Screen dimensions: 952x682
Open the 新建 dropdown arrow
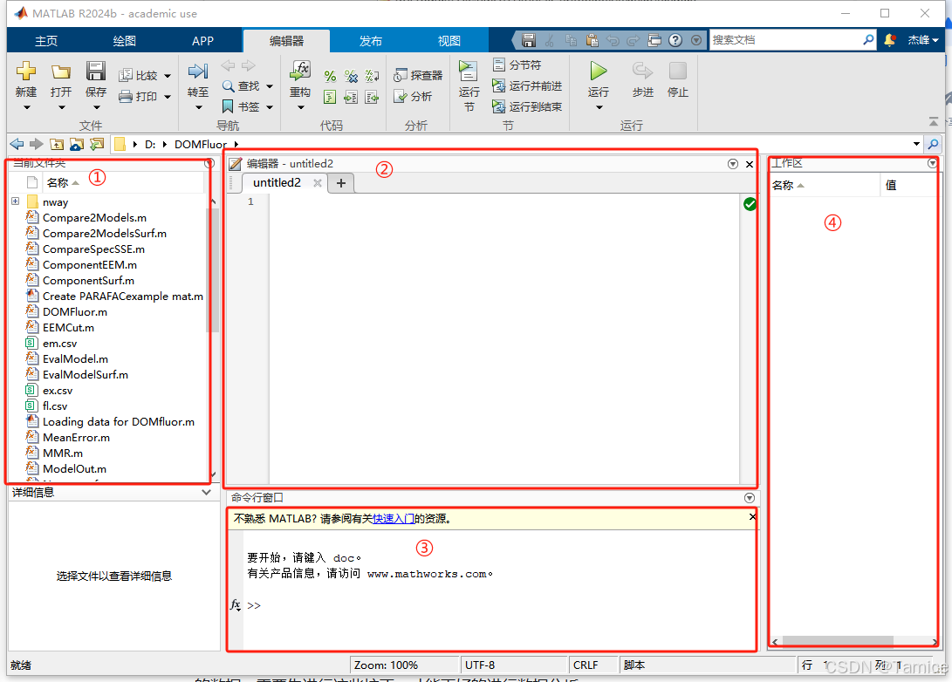[x=26, y=107]
